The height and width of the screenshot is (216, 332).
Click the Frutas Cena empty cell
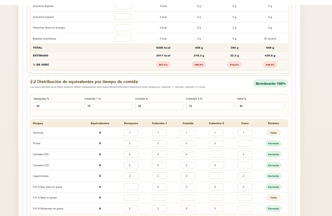245,144
